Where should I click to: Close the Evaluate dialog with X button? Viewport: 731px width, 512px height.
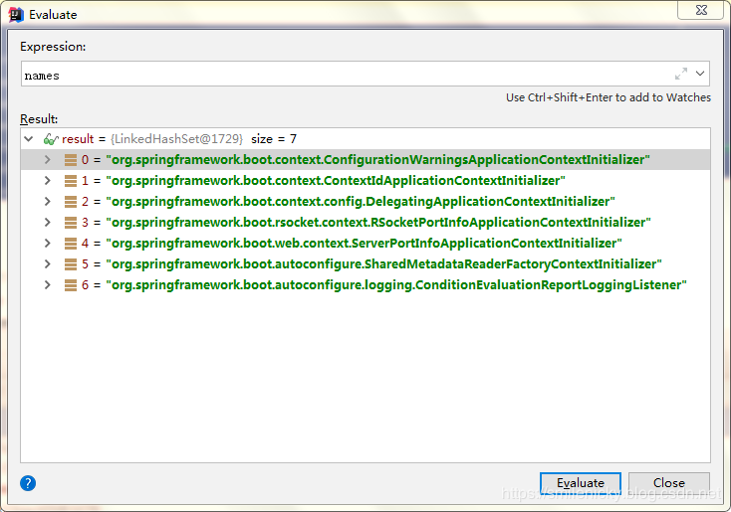coord(701,10)
